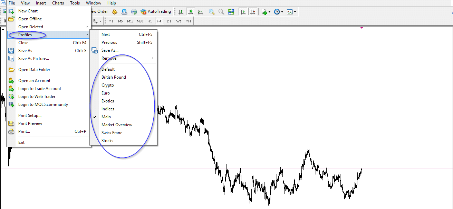Select M15 timeframe
This screenshot has width=453, height=209.
(130, 21)
